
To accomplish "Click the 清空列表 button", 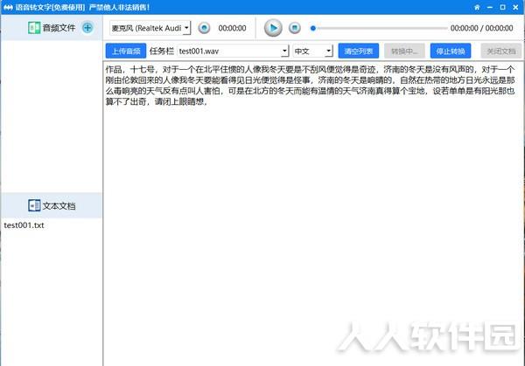I will pyautogui.click(x=359, y=52).
